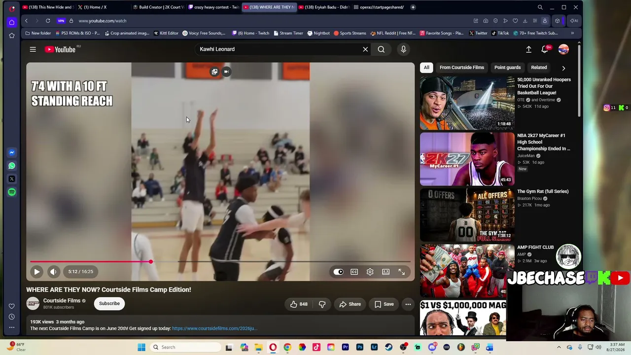Open the Windows Start menu
The width and height of the screenshot is (631, 355).
click(x=141, y=347)
